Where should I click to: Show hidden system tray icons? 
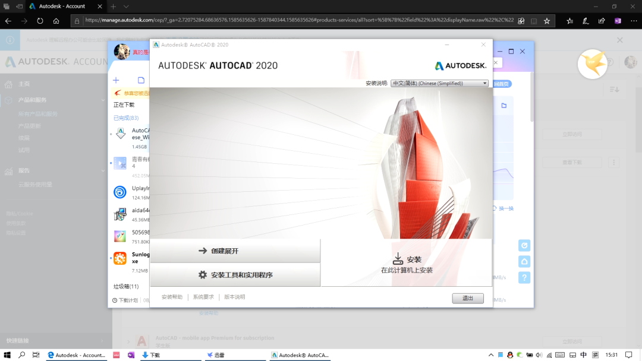(x=491, y=355)
